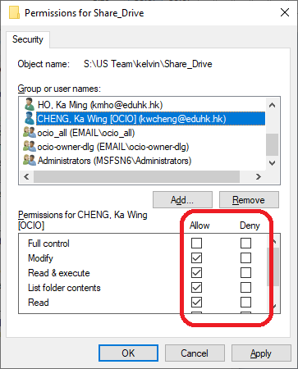Untick Allow for Read permission
Viewport: 298px width, 369px height.
tap(196, 302)
